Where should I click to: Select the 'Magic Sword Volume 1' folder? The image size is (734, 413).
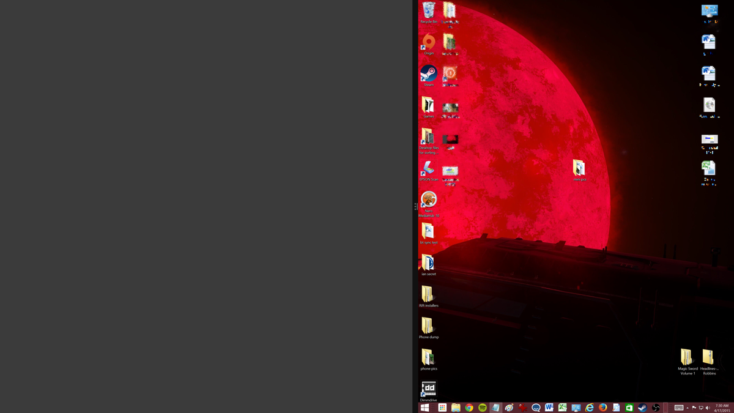[x=688, y=362]
